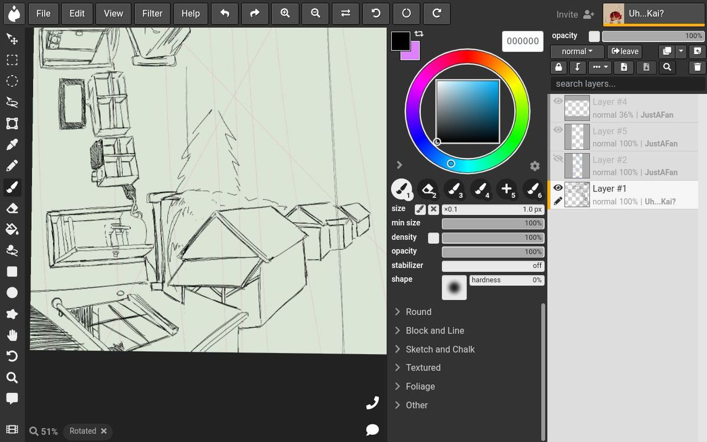Viewport: 707px width, 442px height.
Task: Open the Magma flame logo menu
Action: [x=13, y=13]
